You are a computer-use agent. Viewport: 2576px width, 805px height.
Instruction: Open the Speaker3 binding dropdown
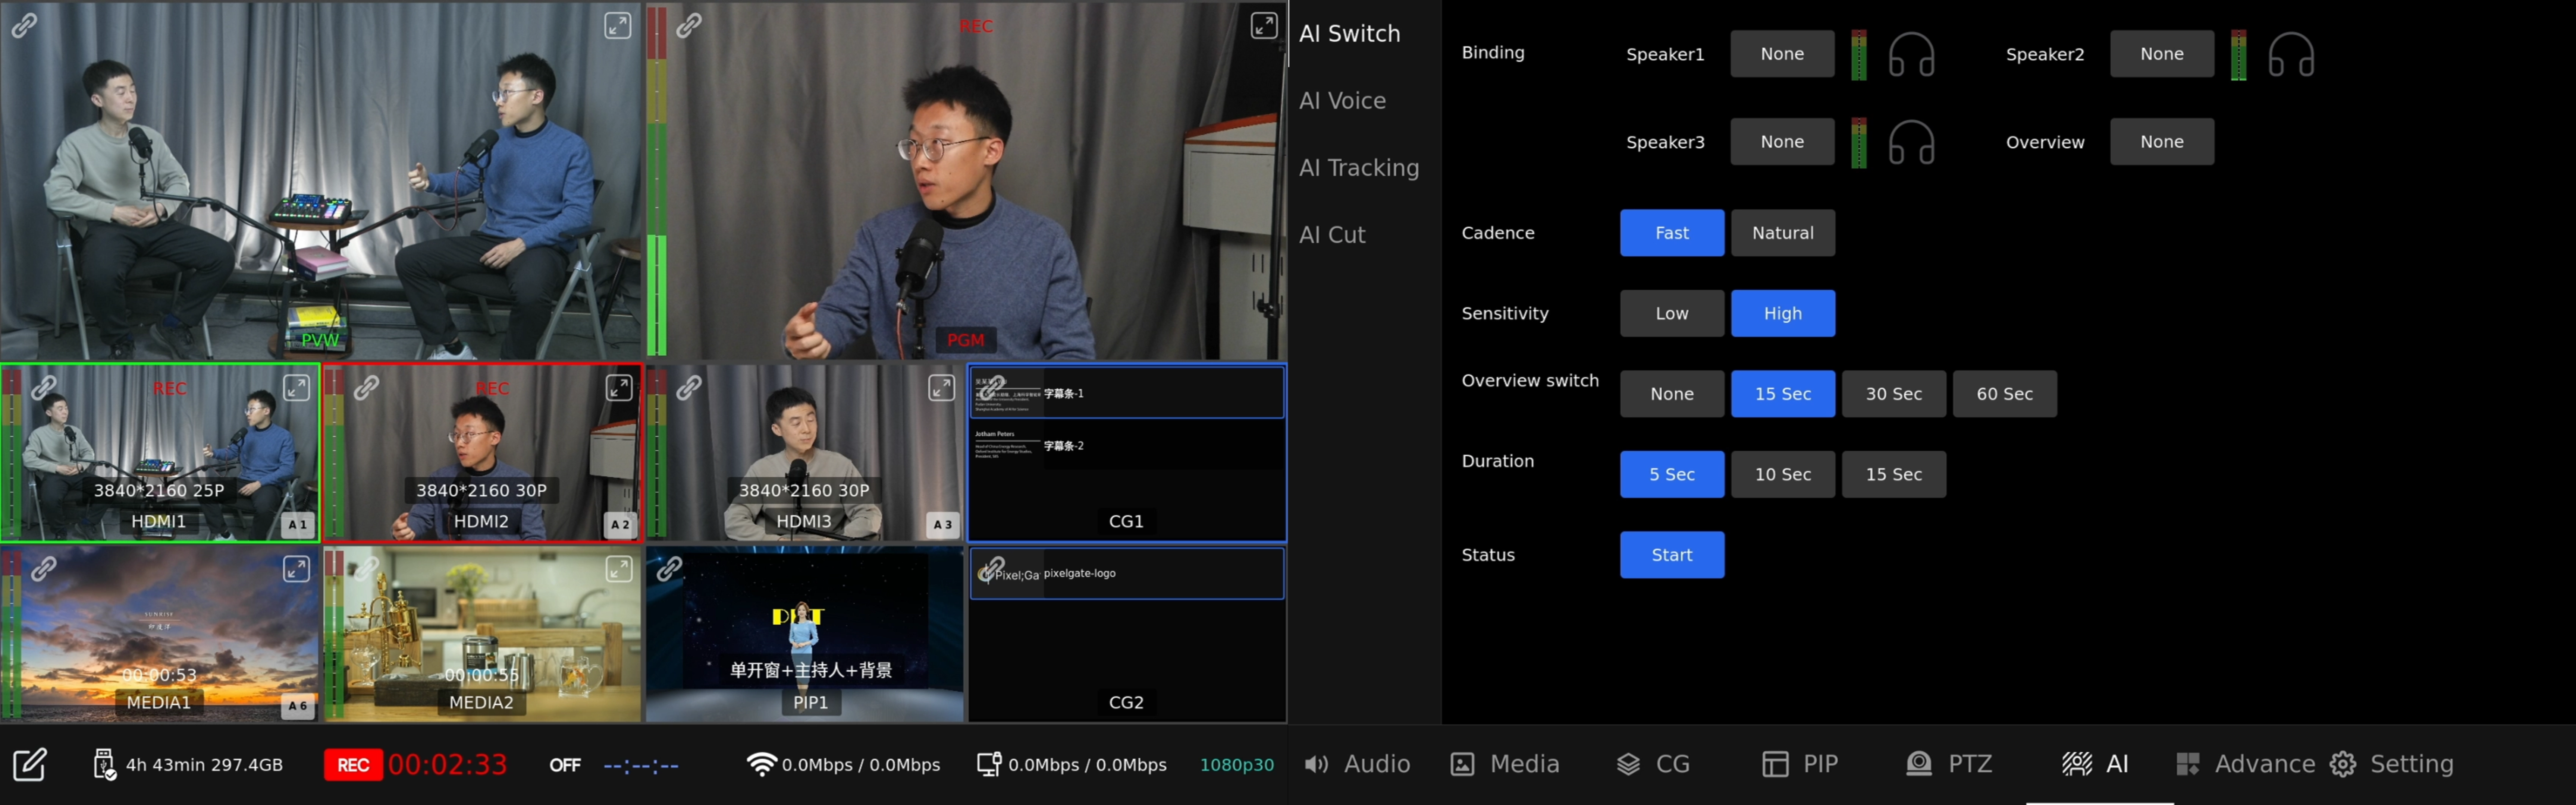[x=1783, y=142]
